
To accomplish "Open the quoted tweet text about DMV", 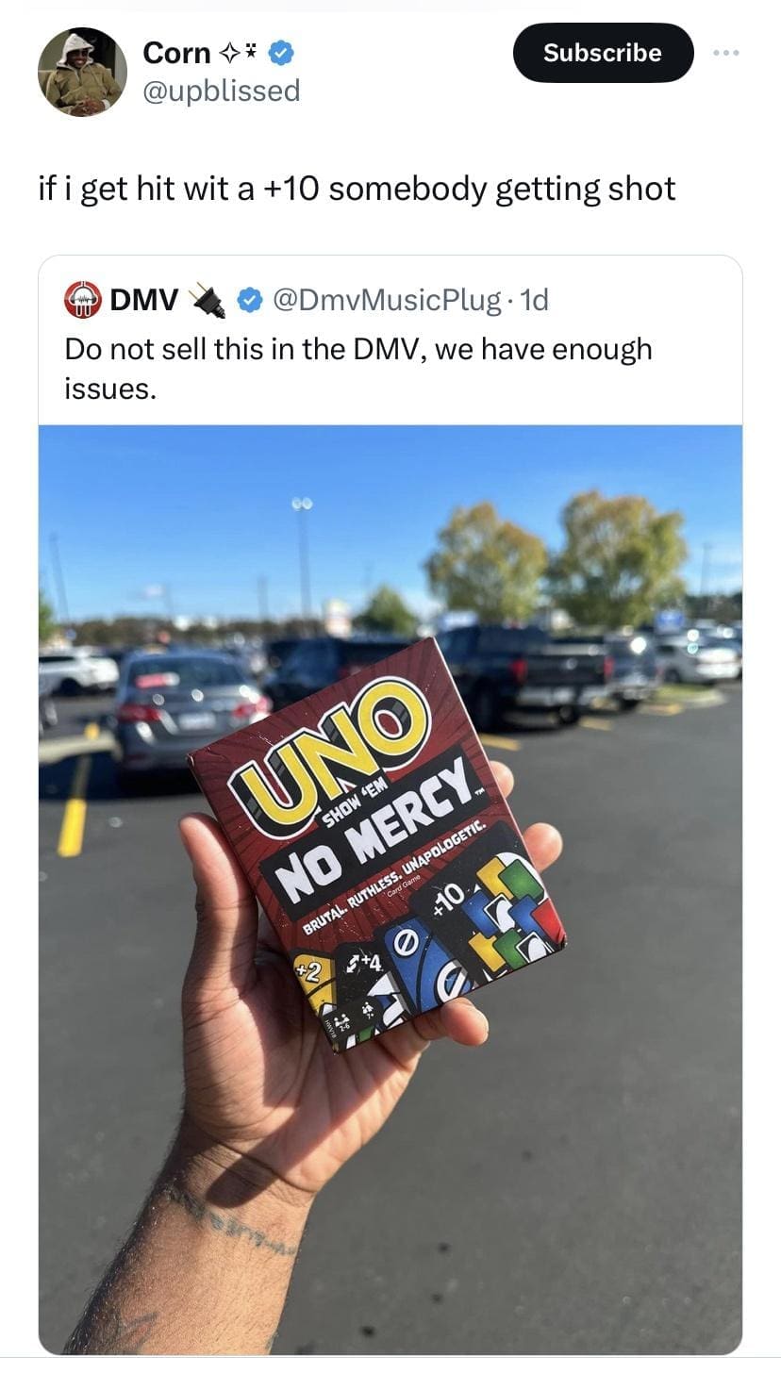I will point(358,368).
